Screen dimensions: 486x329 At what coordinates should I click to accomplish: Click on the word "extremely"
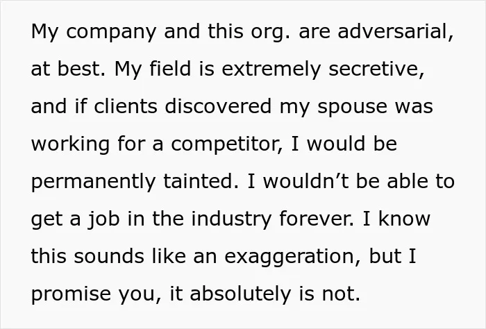271,69
